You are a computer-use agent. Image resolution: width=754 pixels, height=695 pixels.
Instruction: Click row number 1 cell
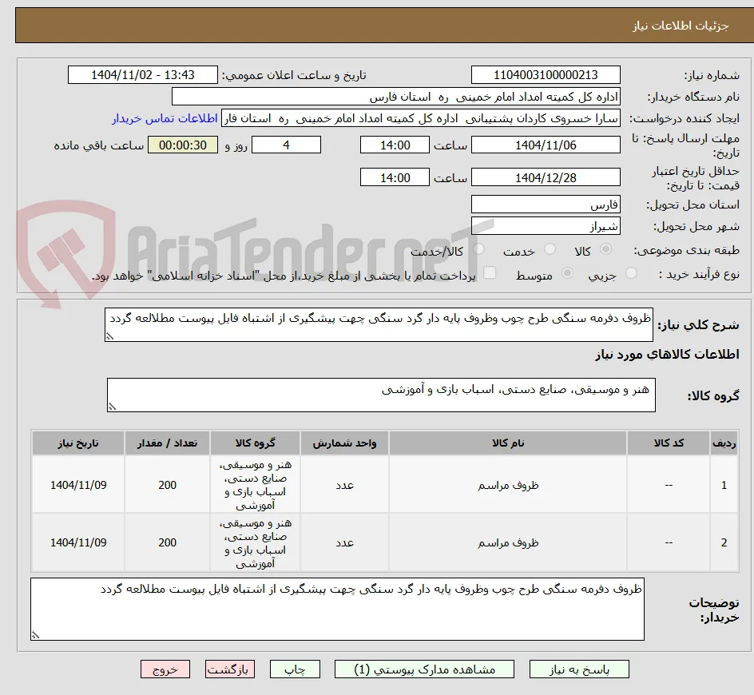tap(724, 485)
